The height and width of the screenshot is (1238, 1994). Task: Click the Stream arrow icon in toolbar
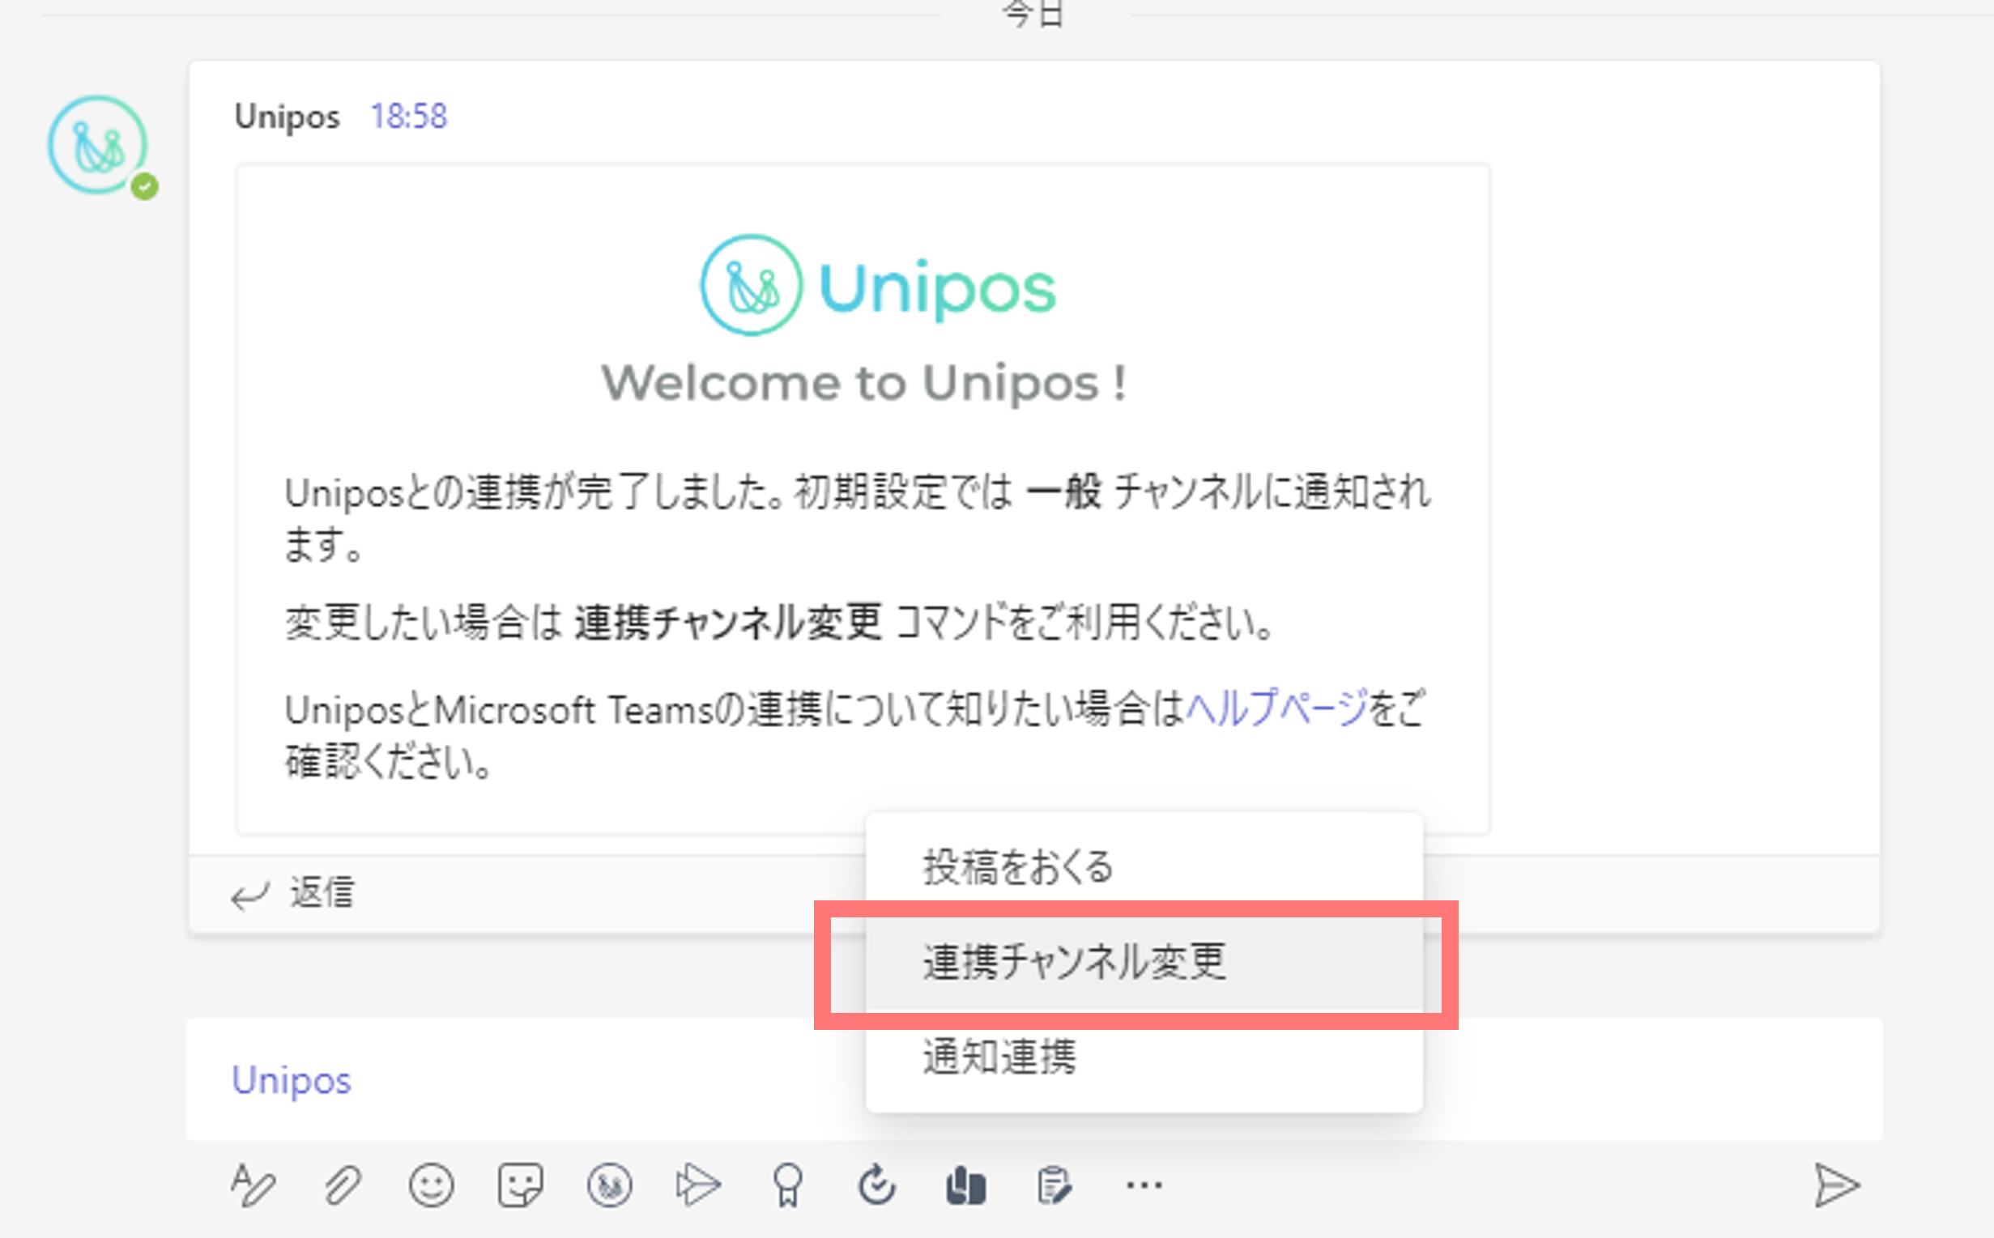(x=697, y=1185)
